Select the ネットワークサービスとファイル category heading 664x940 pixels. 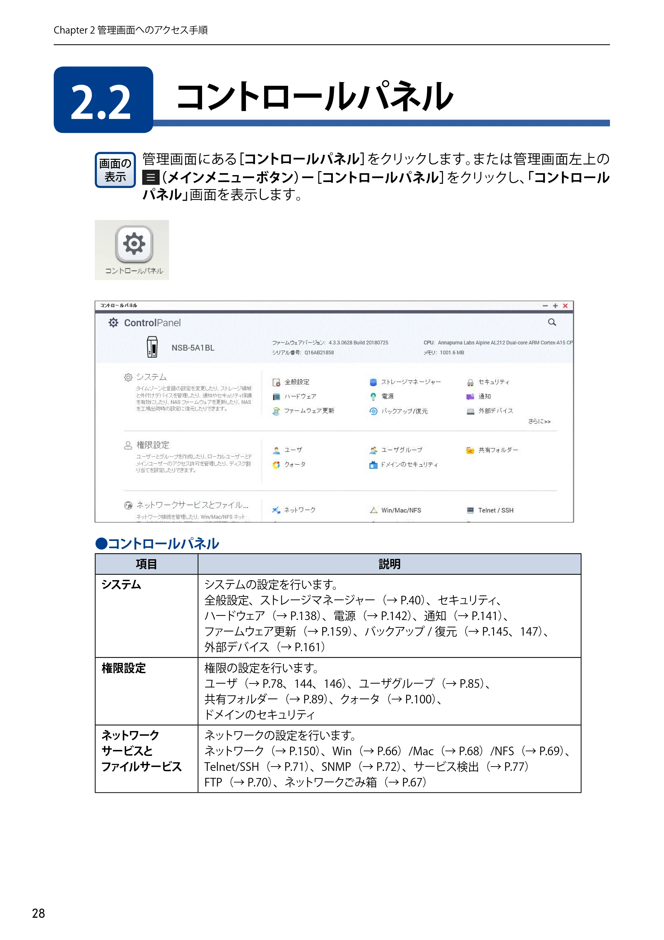(x=192, y=505)
